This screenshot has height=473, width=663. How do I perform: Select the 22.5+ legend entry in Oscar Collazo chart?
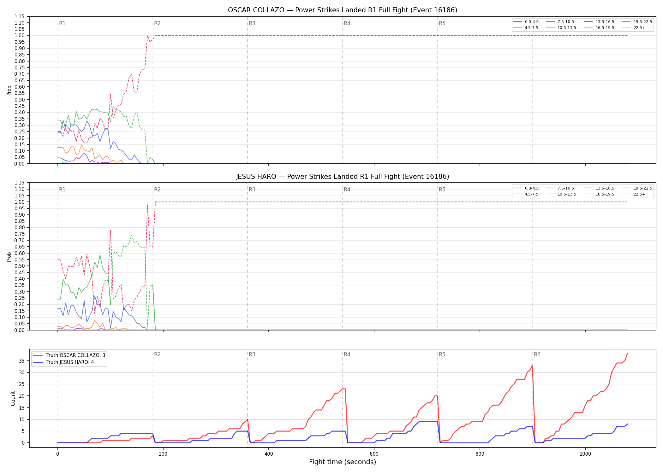pos(634,28)
